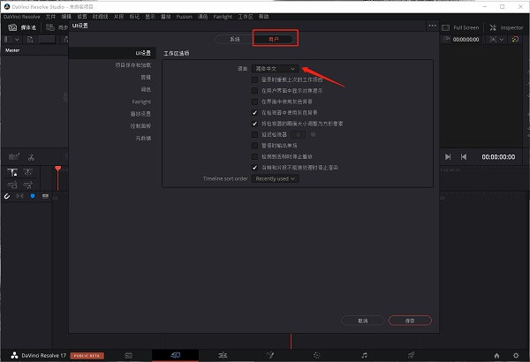530x362 pixels.
Task: Enable 登录时重载上次的工作项目 checkbox
Action: pos(255,79)
